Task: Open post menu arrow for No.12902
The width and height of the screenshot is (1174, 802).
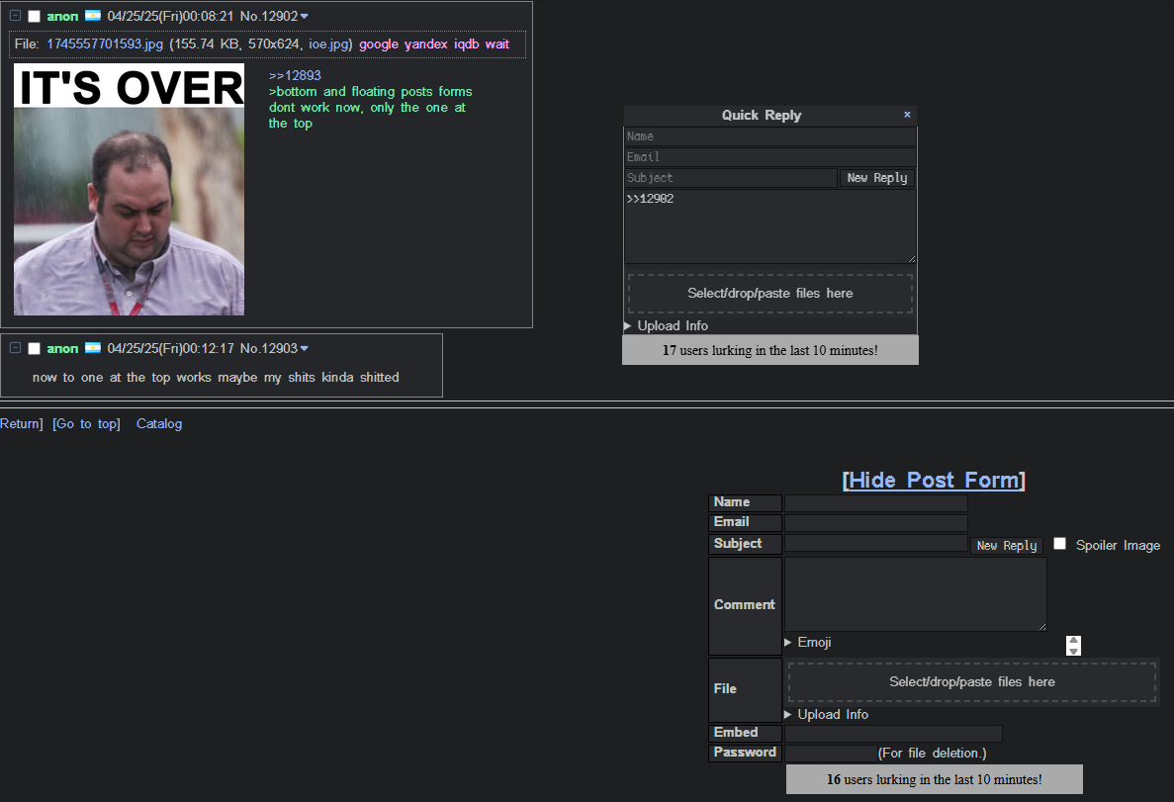Action: click(x=305, y=17)
